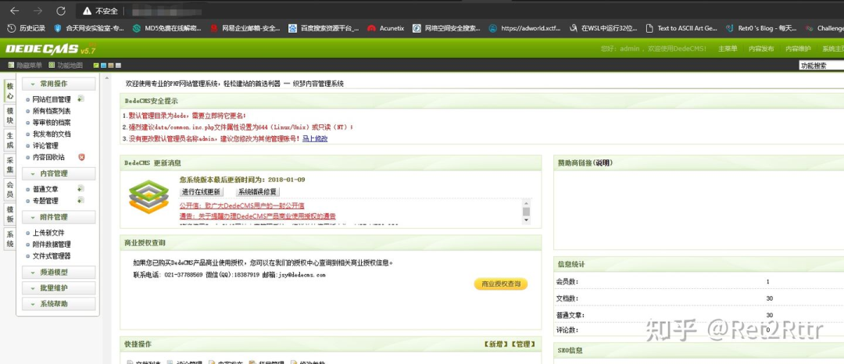Open the 公开信 announcement link

241,205
